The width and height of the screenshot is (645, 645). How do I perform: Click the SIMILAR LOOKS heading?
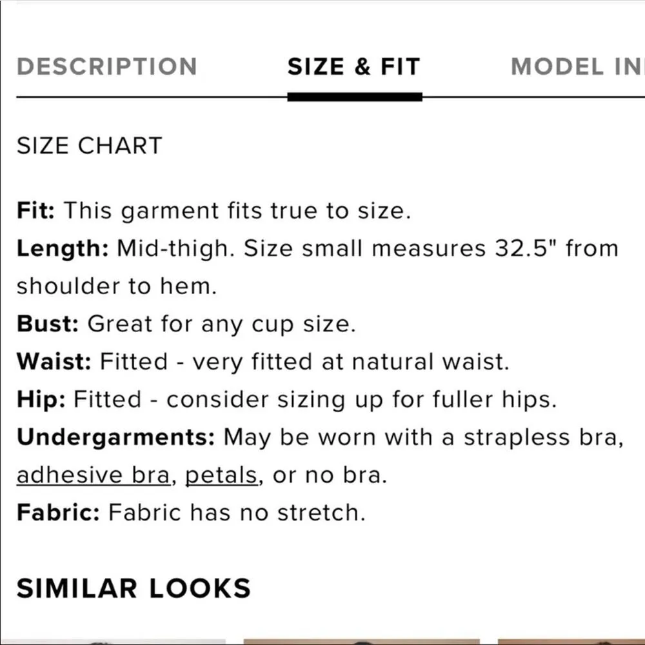click(x=134, y=588)
